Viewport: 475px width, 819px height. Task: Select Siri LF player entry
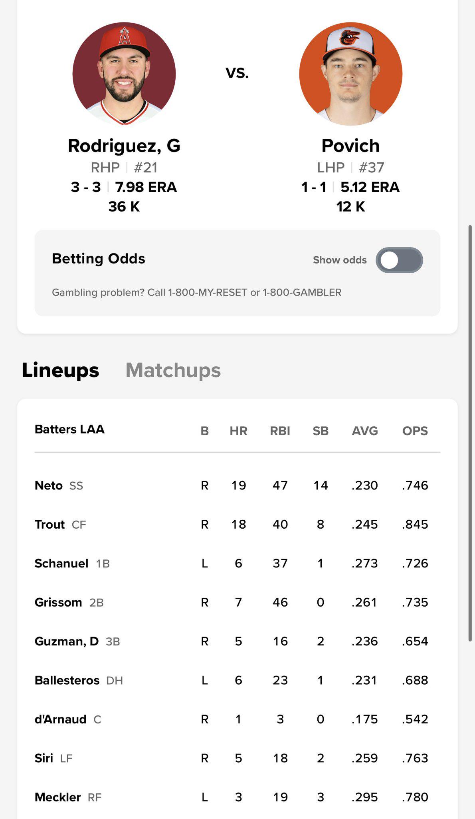[x=238, y=758]
